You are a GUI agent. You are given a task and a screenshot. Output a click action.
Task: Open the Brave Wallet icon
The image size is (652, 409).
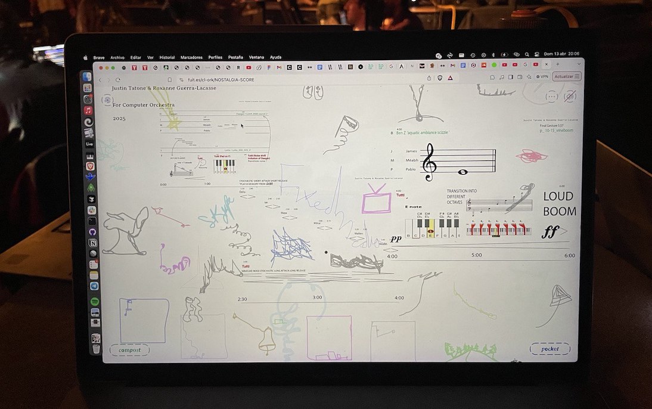pyautogui.click(x=520, y=77)
